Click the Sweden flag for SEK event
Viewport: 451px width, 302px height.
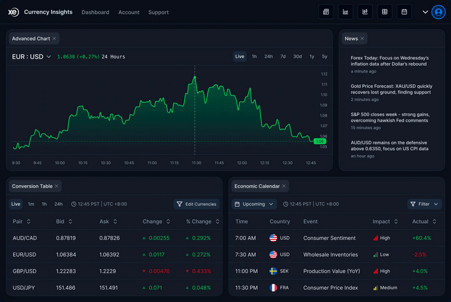coord(274,271)
